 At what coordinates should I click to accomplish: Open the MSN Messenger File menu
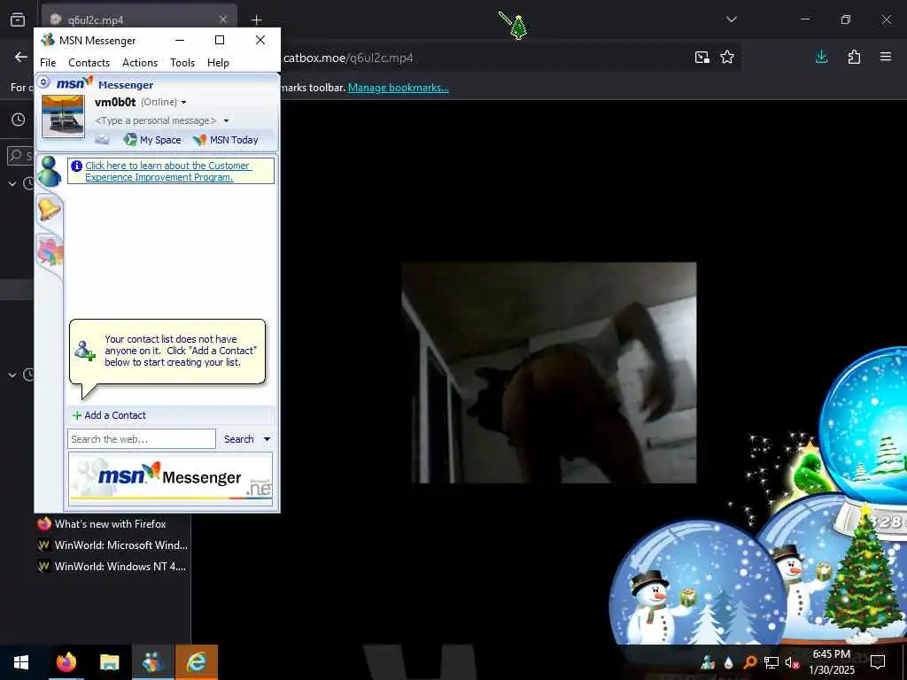[x=48, y=63]
